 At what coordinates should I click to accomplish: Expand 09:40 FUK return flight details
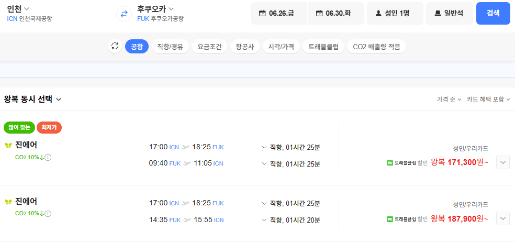(264, 164)
